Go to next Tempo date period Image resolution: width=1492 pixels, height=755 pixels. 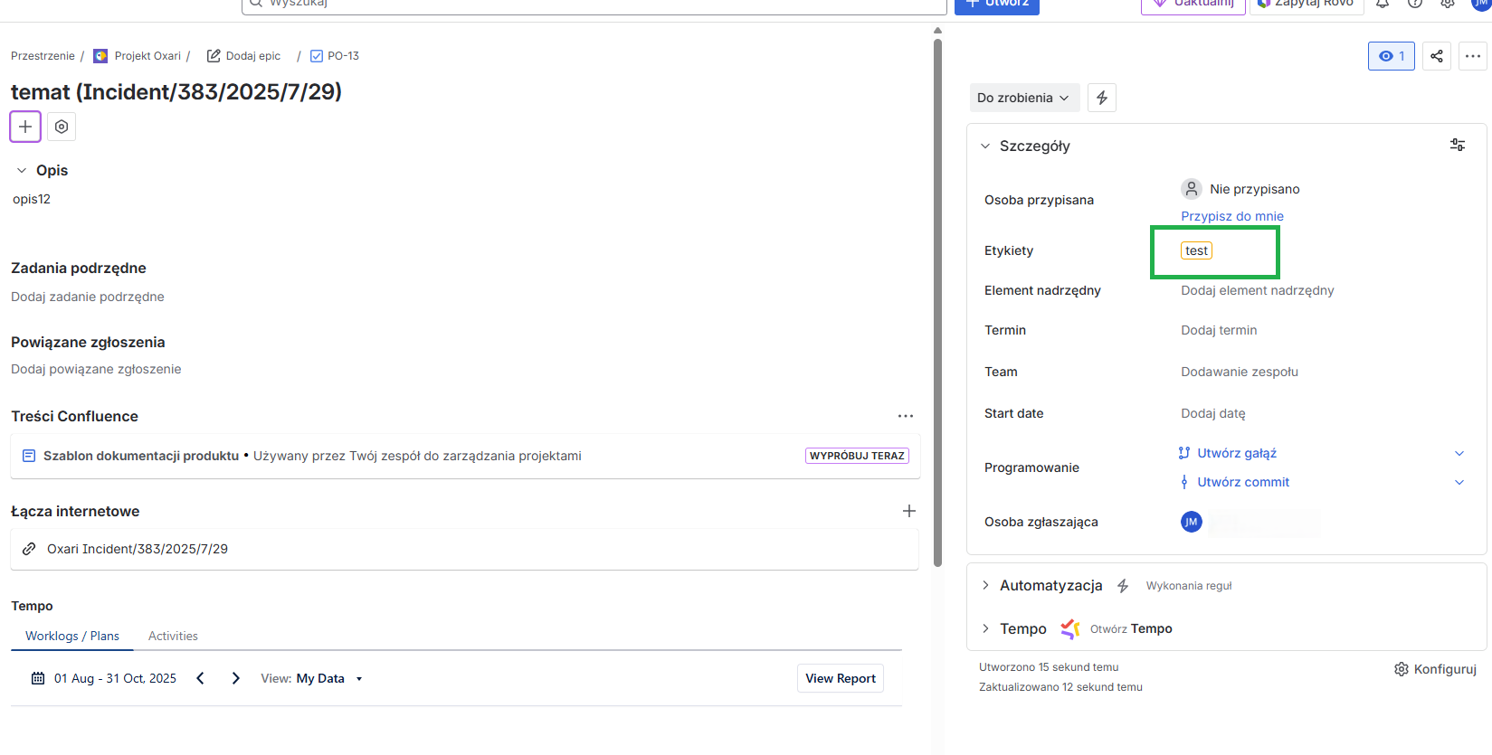pos(235,678)
